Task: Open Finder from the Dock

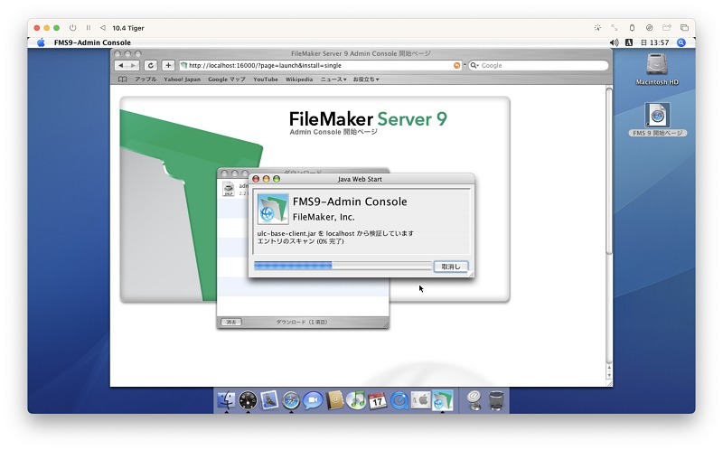Action: point(227,400)
